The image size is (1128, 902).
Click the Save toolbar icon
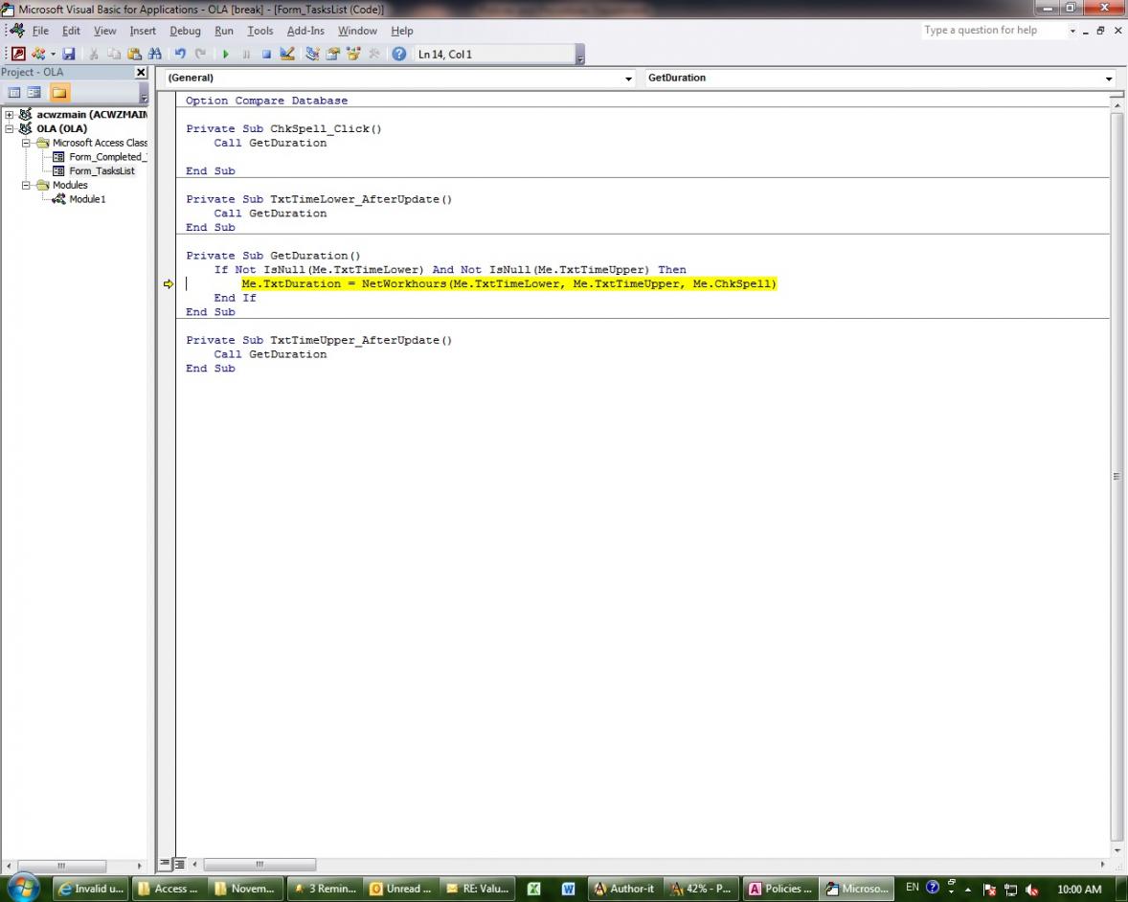[x=70, y=55]
